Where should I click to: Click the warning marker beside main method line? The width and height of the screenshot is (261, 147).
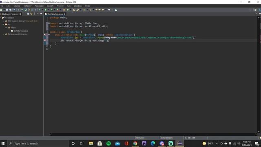[45, 35]
